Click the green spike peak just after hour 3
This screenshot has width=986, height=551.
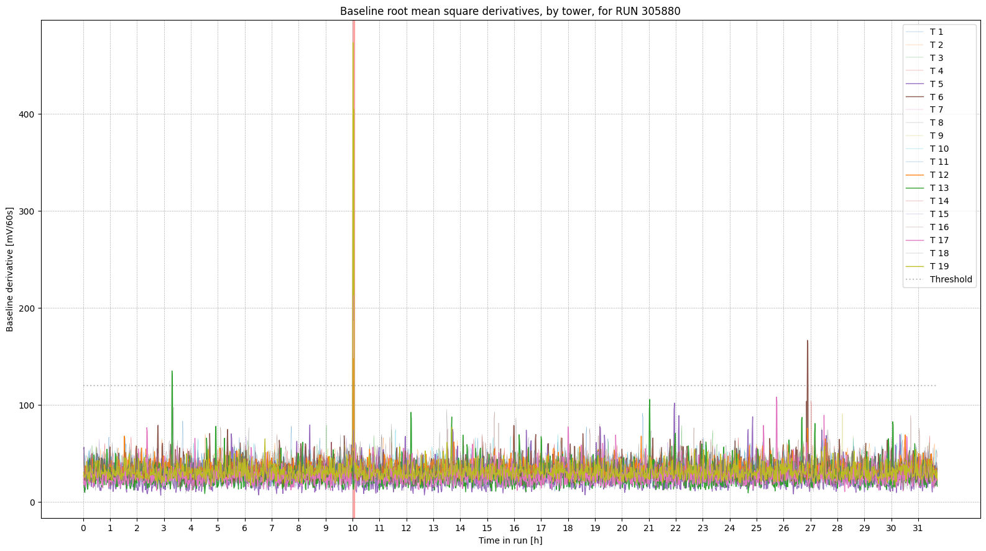click(x=172, y=371)
